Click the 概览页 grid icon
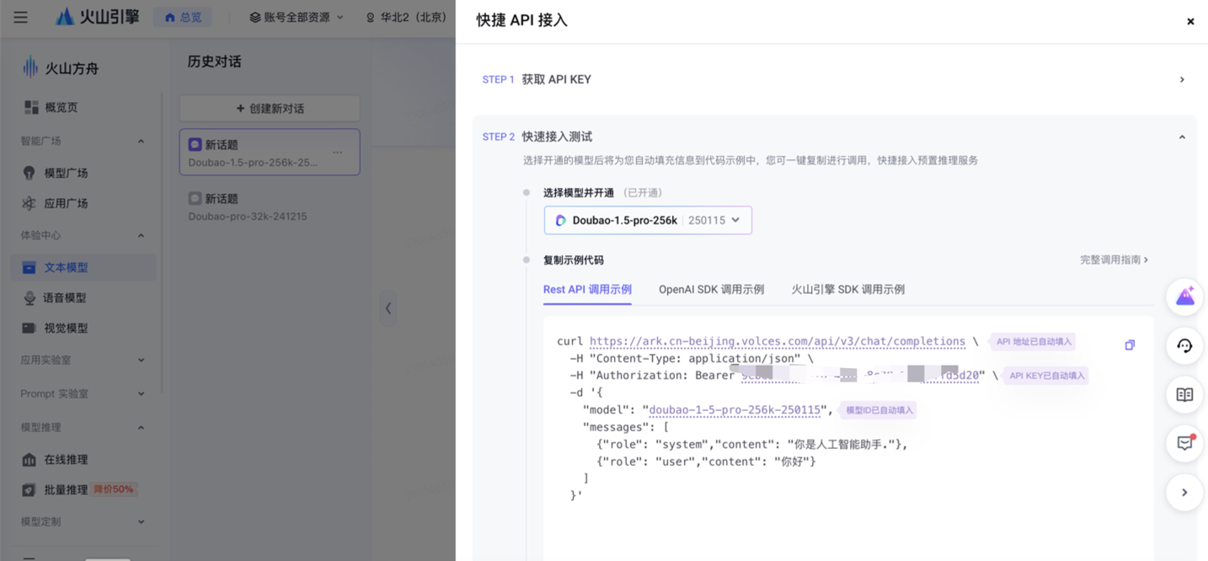Screen dimensions: 1208x561 [x=31, y=107]
